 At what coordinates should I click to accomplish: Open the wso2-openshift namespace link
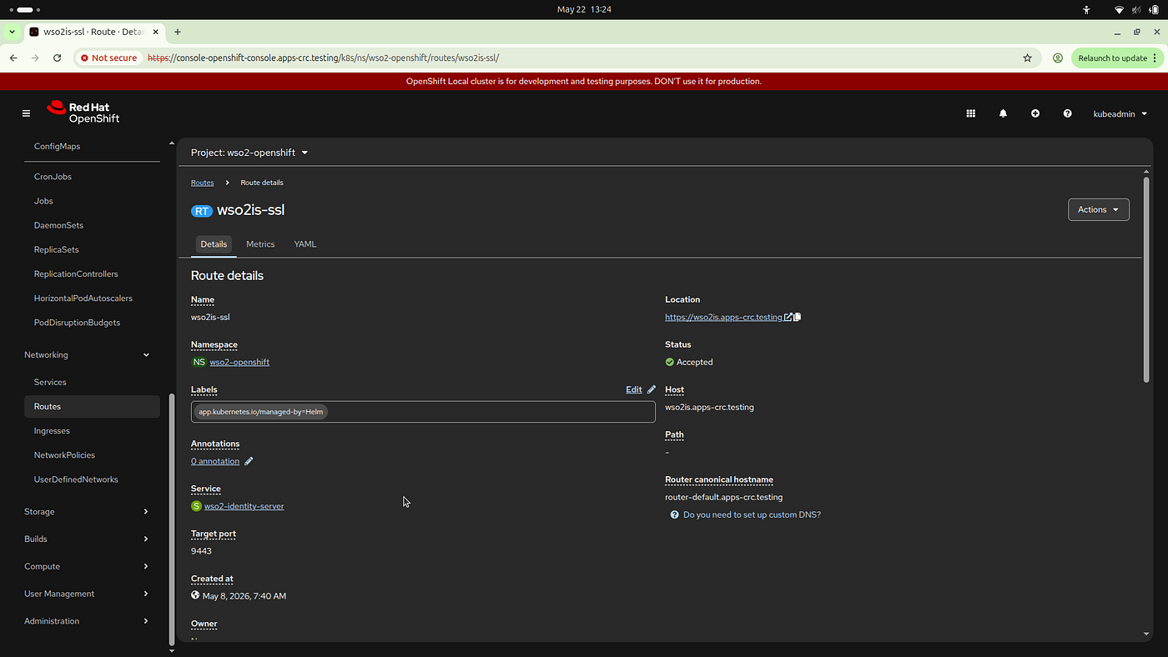click(239, 362)
